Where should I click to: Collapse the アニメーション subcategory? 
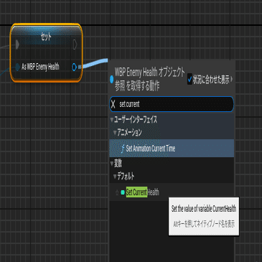click(115, 132)
